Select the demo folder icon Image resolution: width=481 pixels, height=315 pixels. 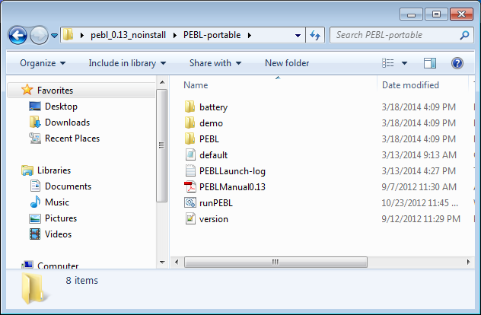click(190, 123)
